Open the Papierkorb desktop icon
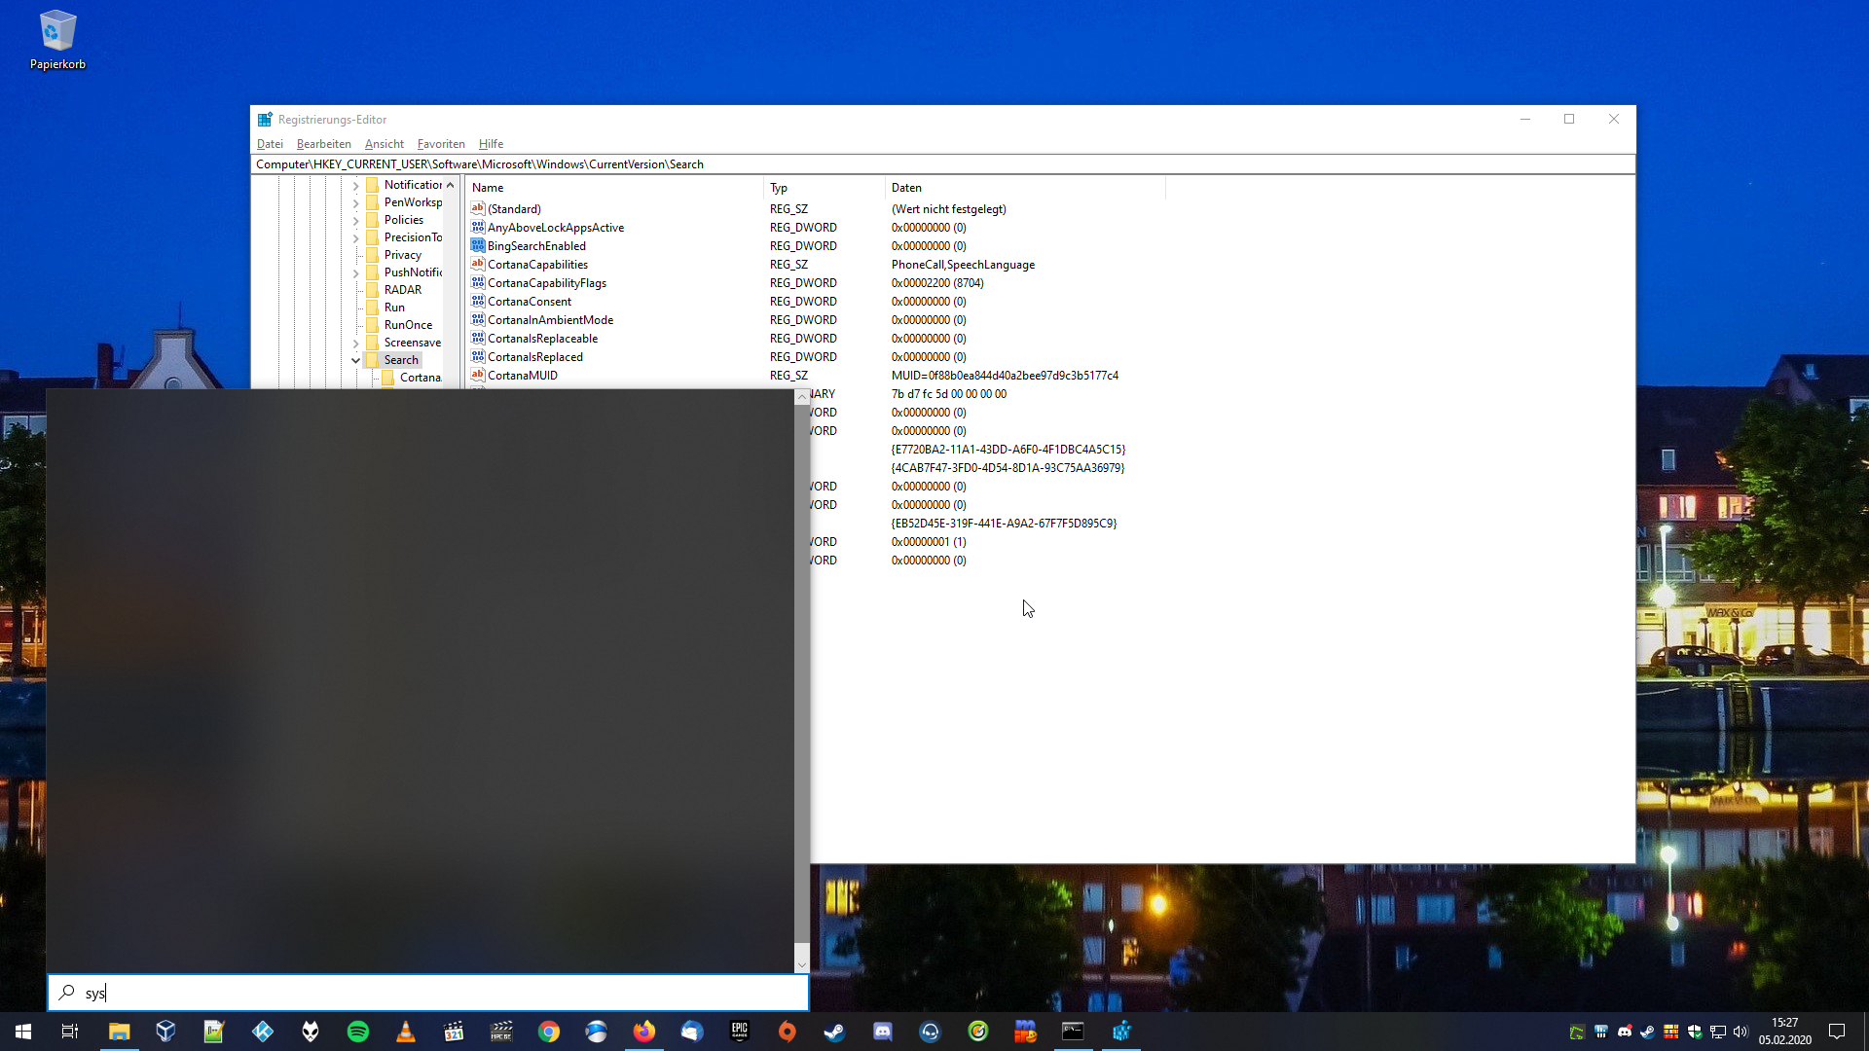 (x=57, y=41)
